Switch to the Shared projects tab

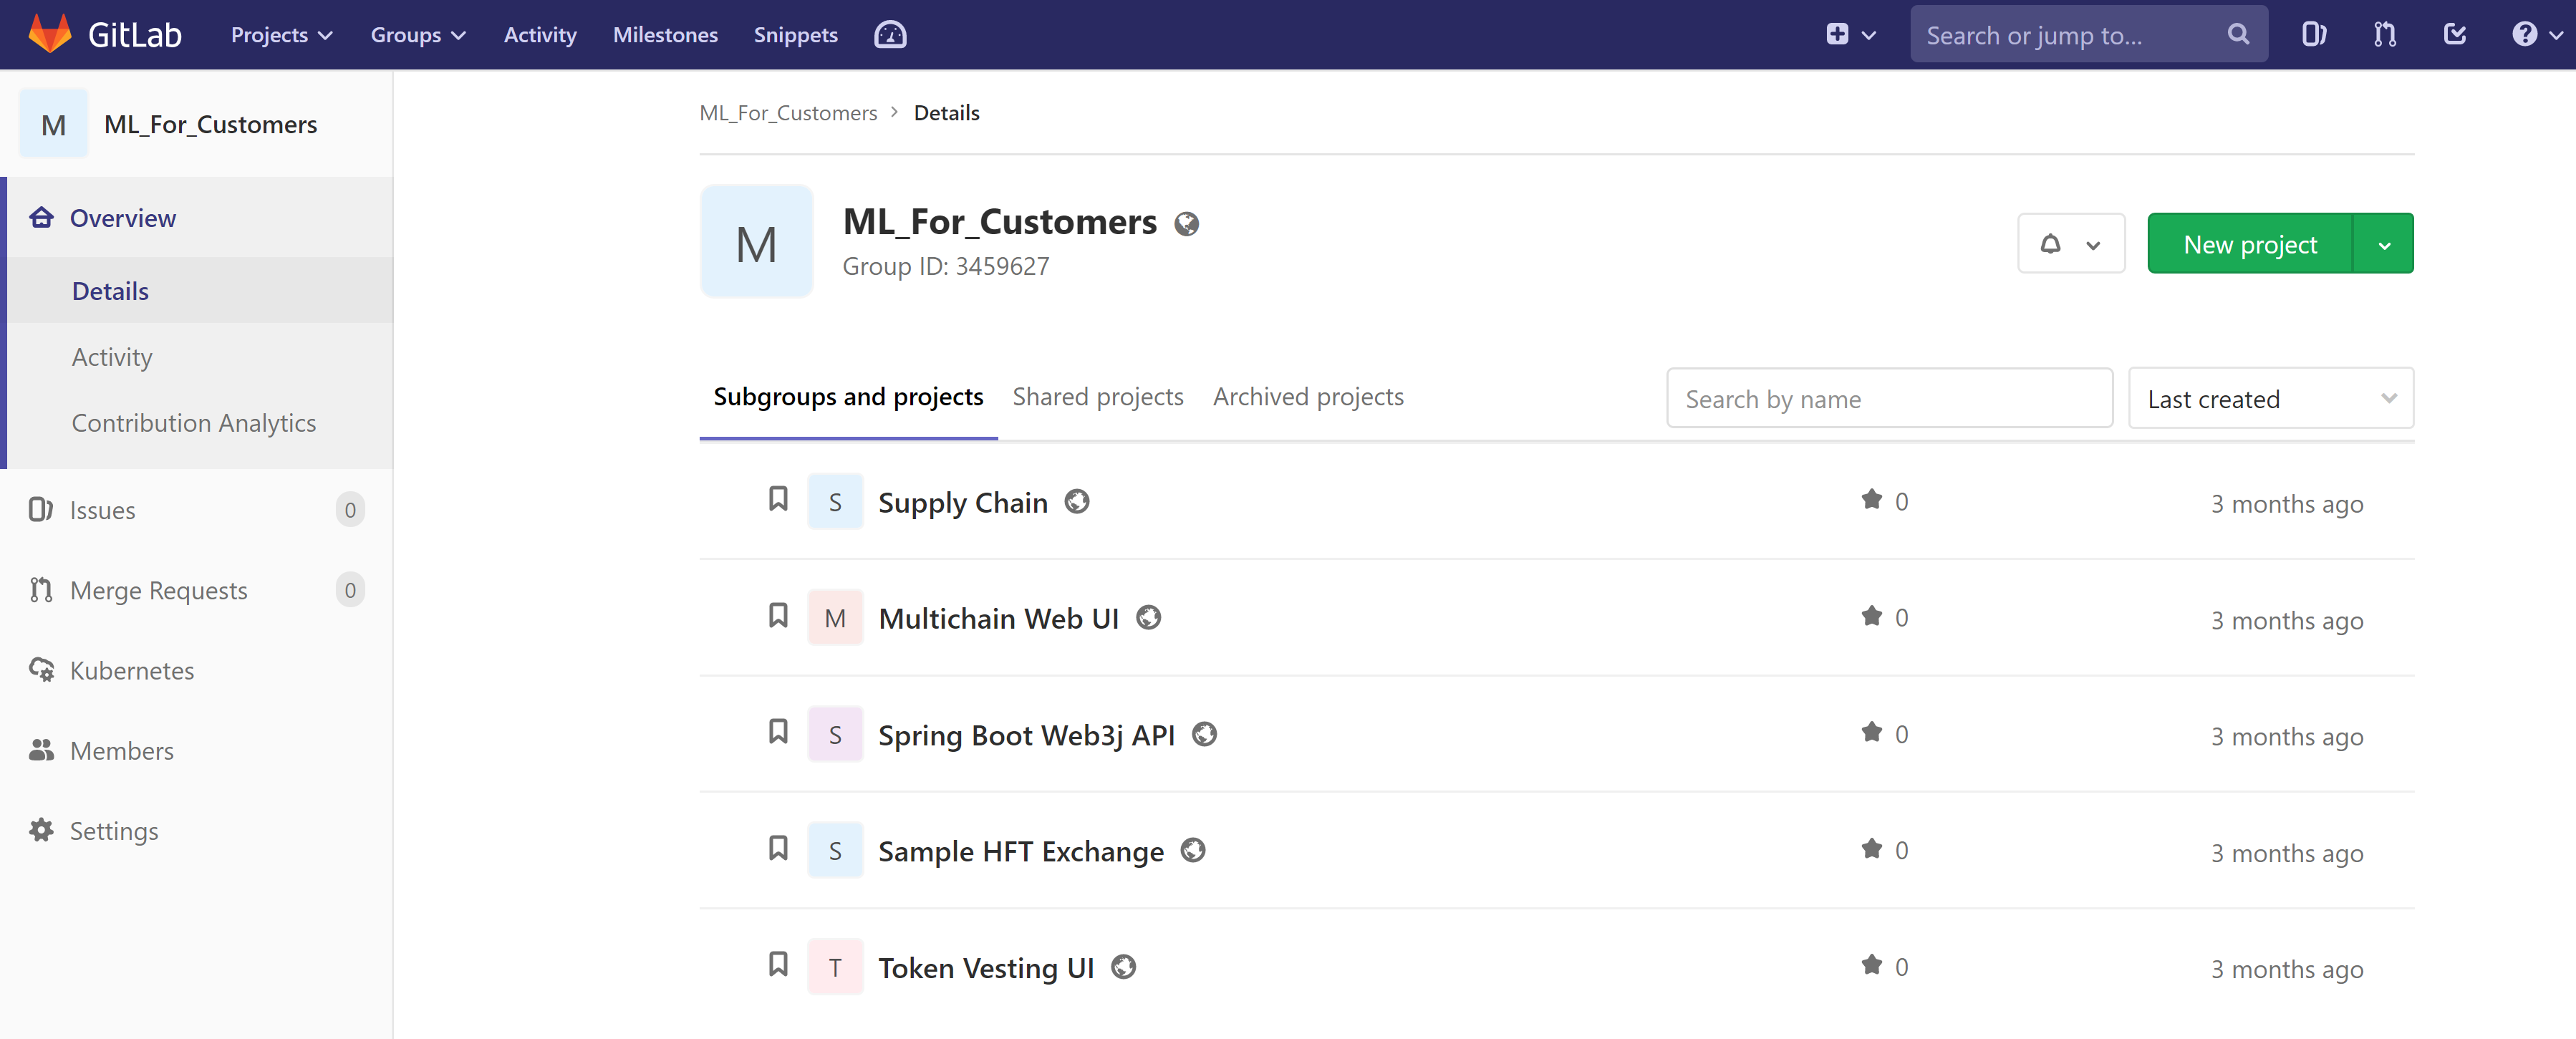[x=1097, y=396]
